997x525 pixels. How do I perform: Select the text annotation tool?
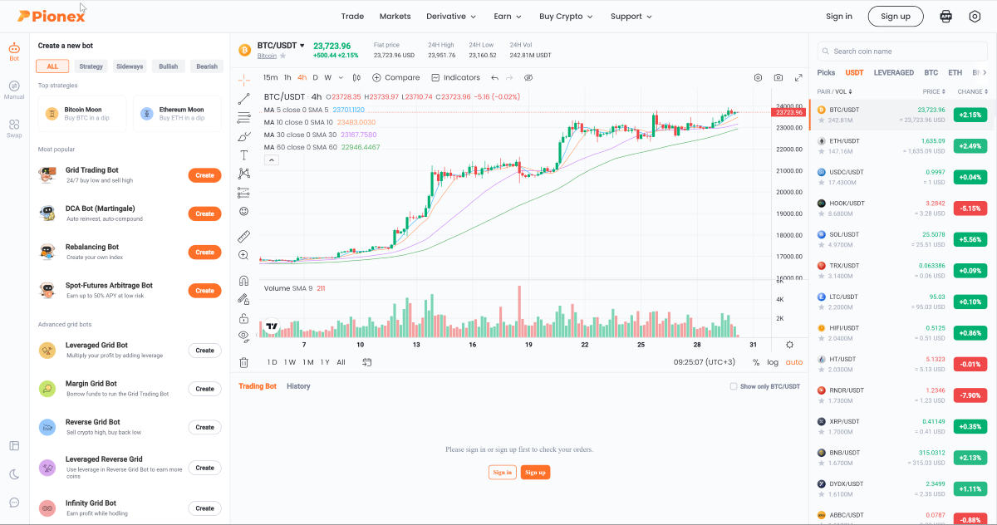243,155
